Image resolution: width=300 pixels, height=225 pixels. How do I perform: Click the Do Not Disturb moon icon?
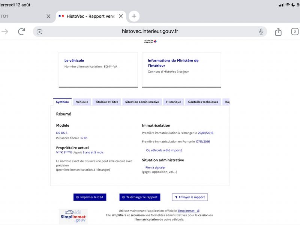[293, 5]
